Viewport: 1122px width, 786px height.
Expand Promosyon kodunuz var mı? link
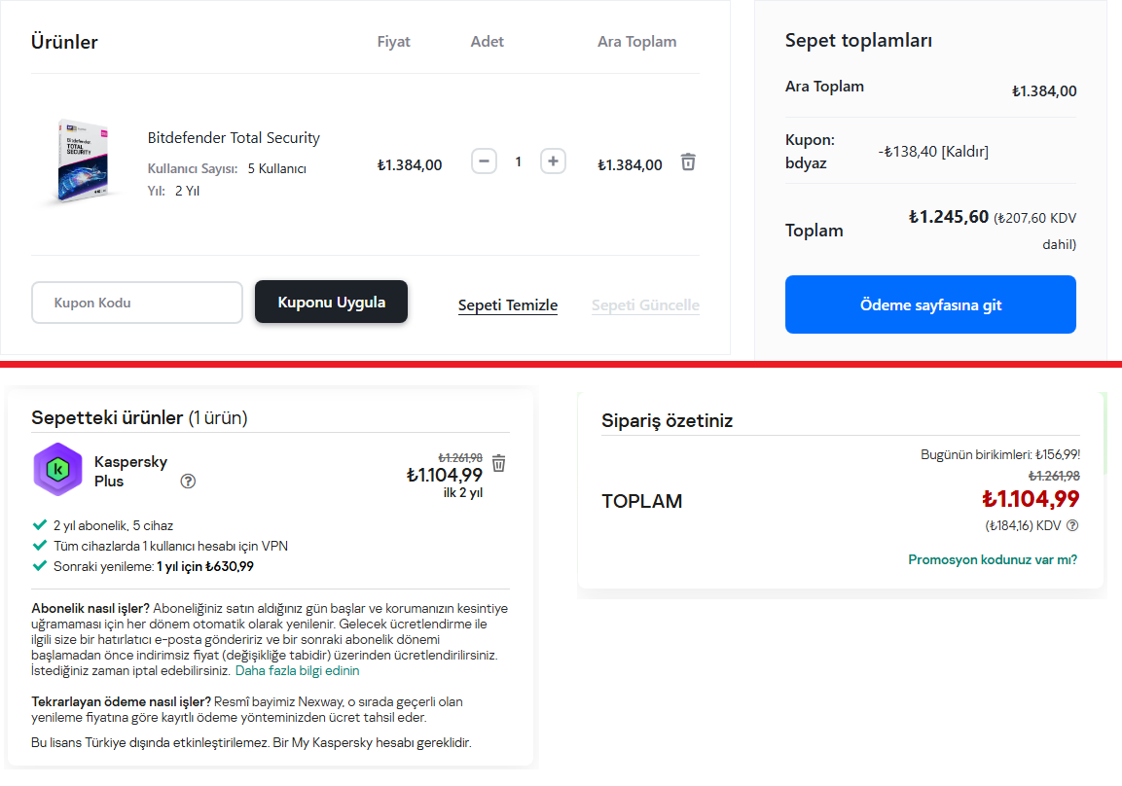click(x=993, y=559)
